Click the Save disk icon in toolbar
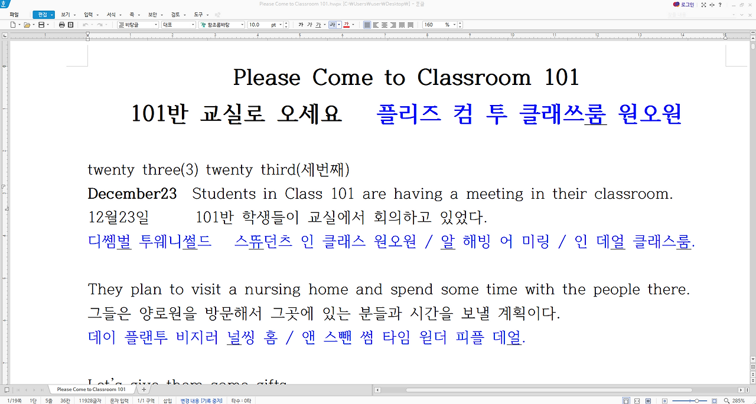Viewport: 756px width, 404px height. (41, 25)
